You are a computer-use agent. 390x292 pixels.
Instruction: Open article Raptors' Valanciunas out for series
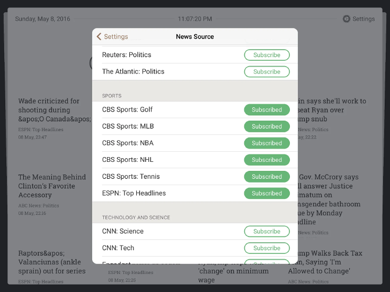[x=52, y=262]
